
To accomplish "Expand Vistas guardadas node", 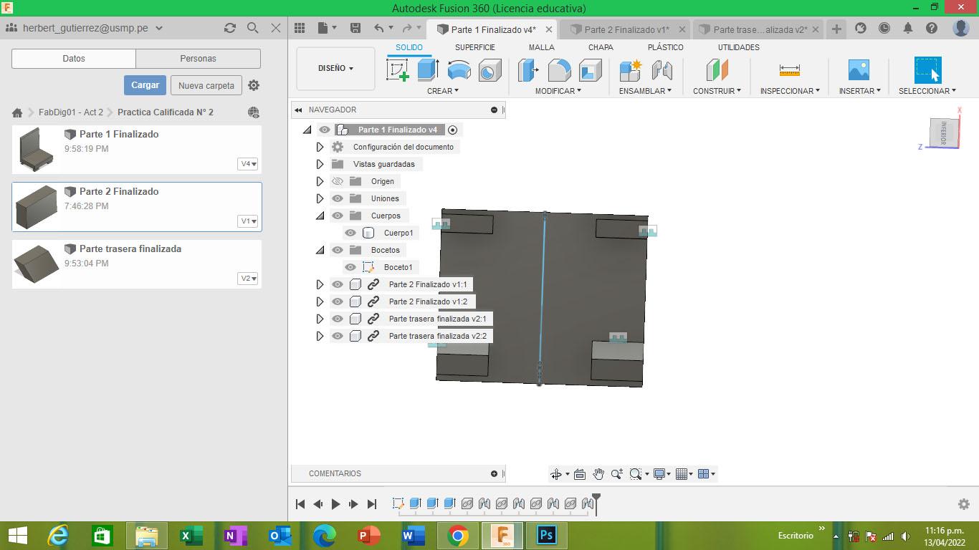I will tap(320, 164).
